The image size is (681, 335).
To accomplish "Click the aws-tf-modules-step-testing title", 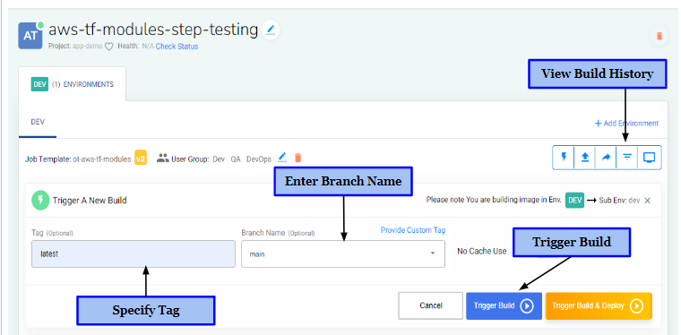I will 153,30.
